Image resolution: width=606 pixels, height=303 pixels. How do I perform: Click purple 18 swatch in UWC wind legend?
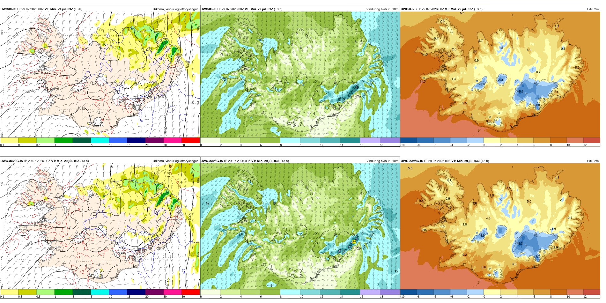point(390,140)
